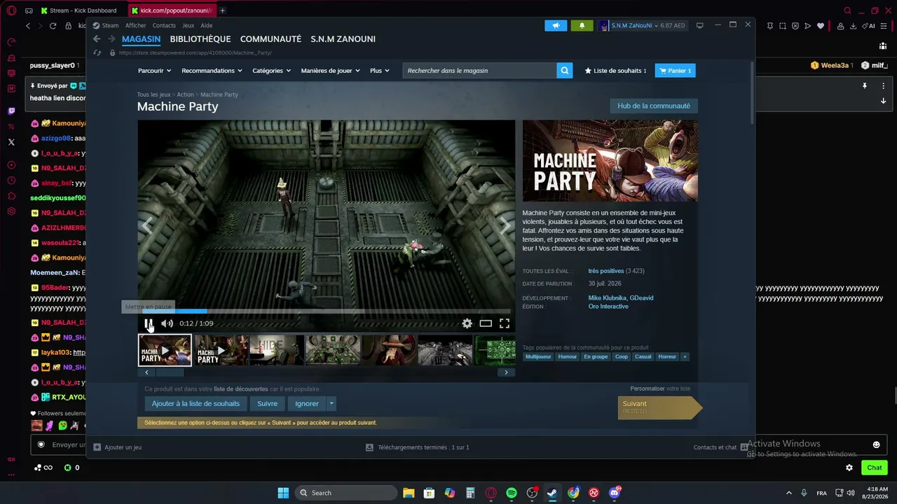Switch to the BIBLIOTHÈQUE tab
This screenshot has height=504, width=897.
pos(200,39)
